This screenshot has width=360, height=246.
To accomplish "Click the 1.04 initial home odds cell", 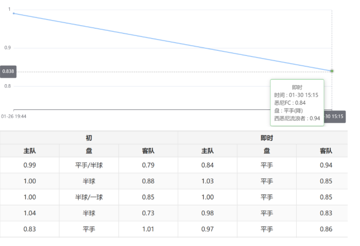I will click(30, 213).
